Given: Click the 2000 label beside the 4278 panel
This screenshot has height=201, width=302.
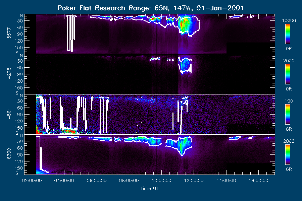Looking at the screenshot, I should (289, 61).
